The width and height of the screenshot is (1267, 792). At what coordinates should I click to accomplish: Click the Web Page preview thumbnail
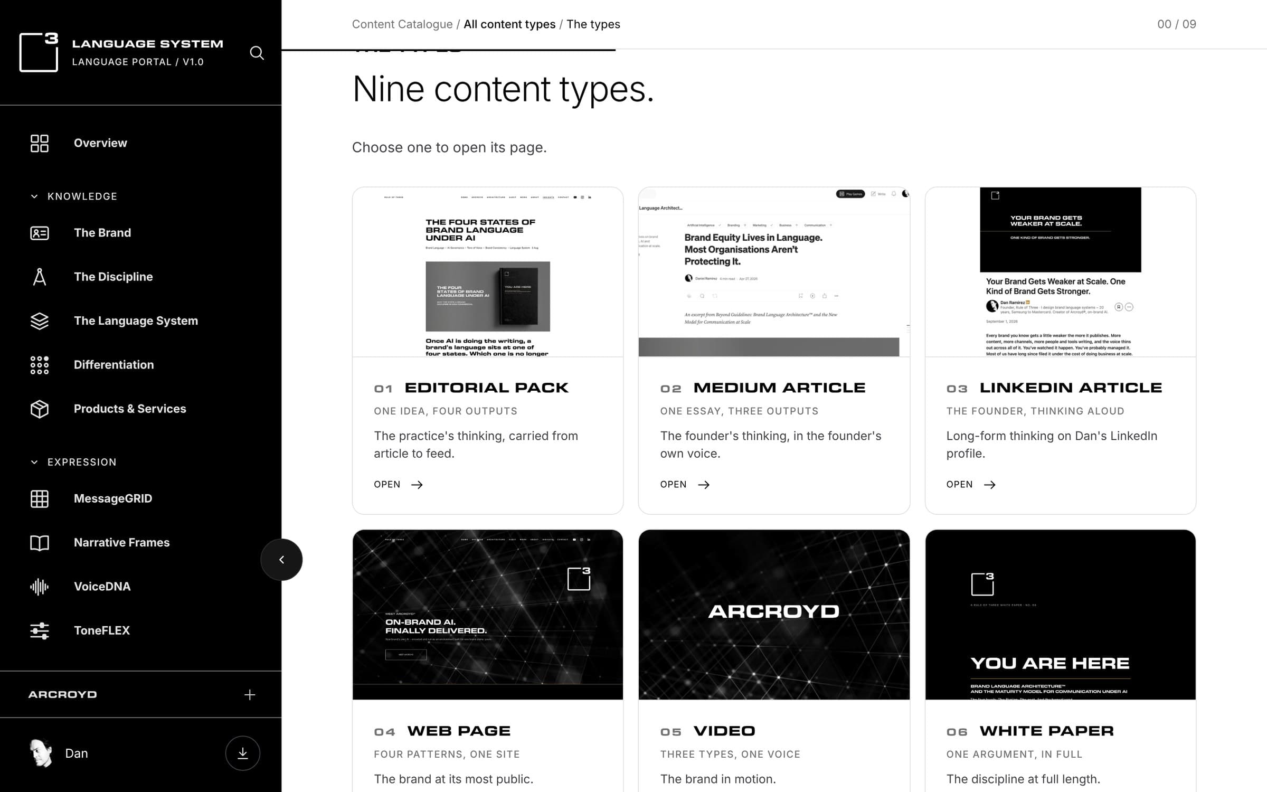(488, 615)
